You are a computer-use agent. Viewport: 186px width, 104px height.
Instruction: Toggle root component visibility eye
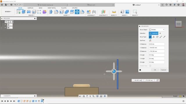click(6, 22)
